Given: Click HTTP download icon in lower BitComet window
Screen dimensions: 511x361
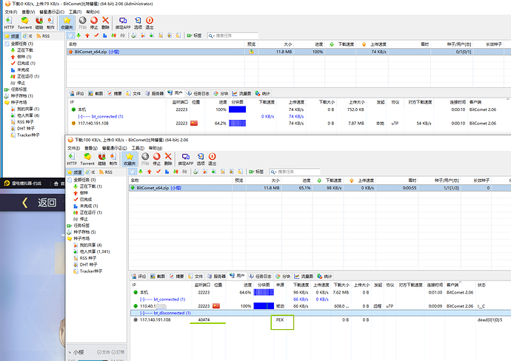Looking at the screenshot, I should [72, 159].
